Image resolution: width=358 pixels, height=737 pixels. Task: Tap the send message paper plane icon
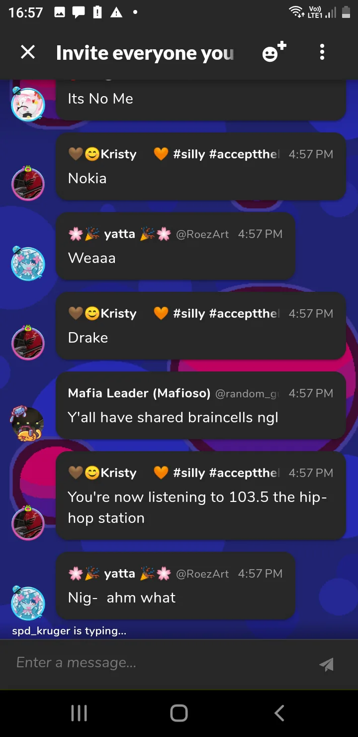(x=326, y=664)
